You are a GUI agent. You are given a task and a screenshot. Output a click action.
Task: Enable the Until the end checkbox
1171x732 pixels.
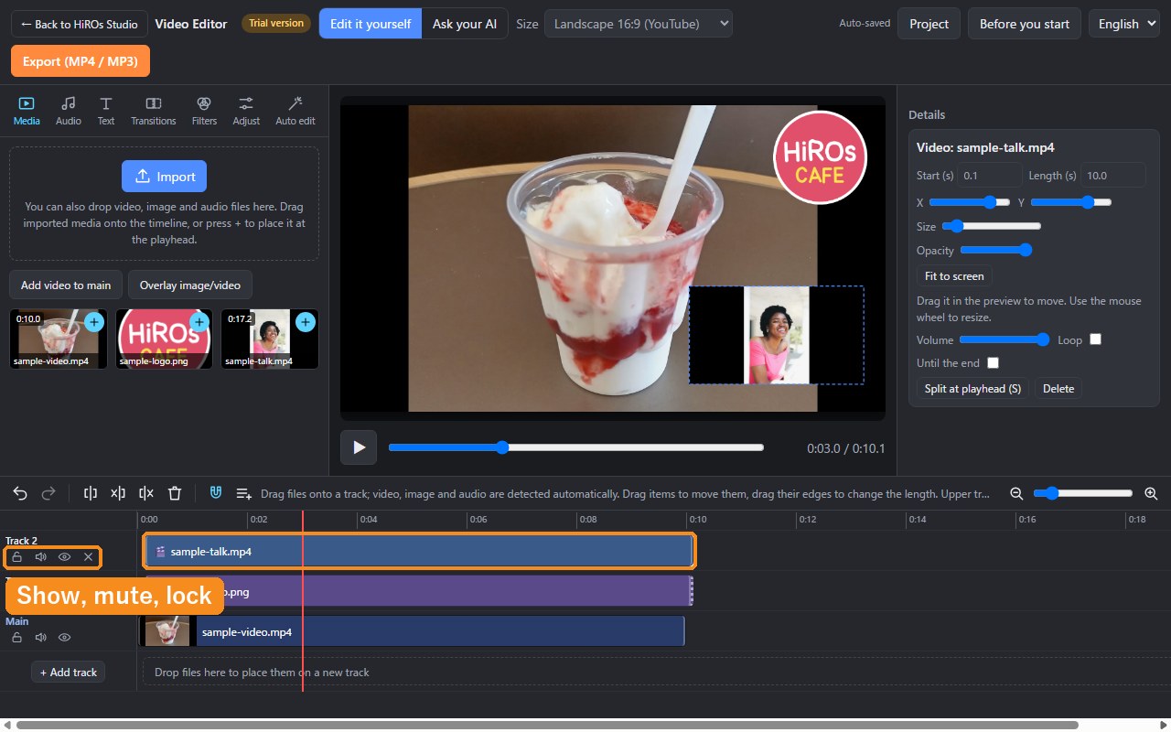tap(993, 363)
